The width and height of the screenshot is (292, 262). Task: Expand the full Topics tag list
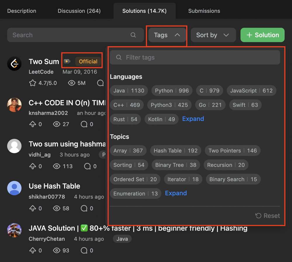[x=176, y=193]
